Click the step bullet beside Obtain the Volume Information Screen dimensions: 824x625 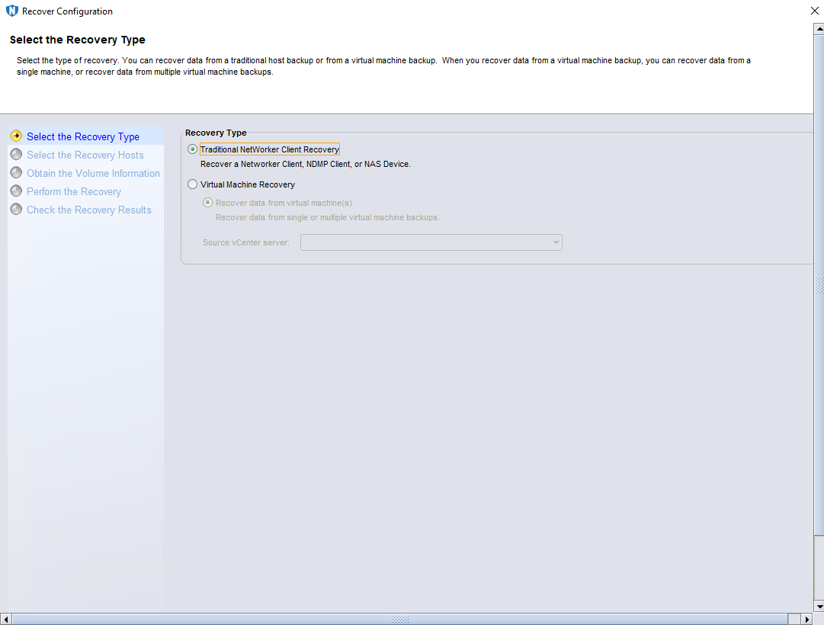click(16, 172)
